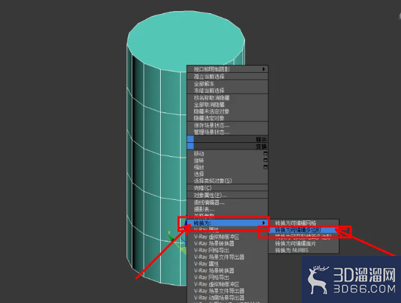The image size is (401, 303).
Task: Open 管理场景状态... dialog
Action: click(x=228, y=132)
